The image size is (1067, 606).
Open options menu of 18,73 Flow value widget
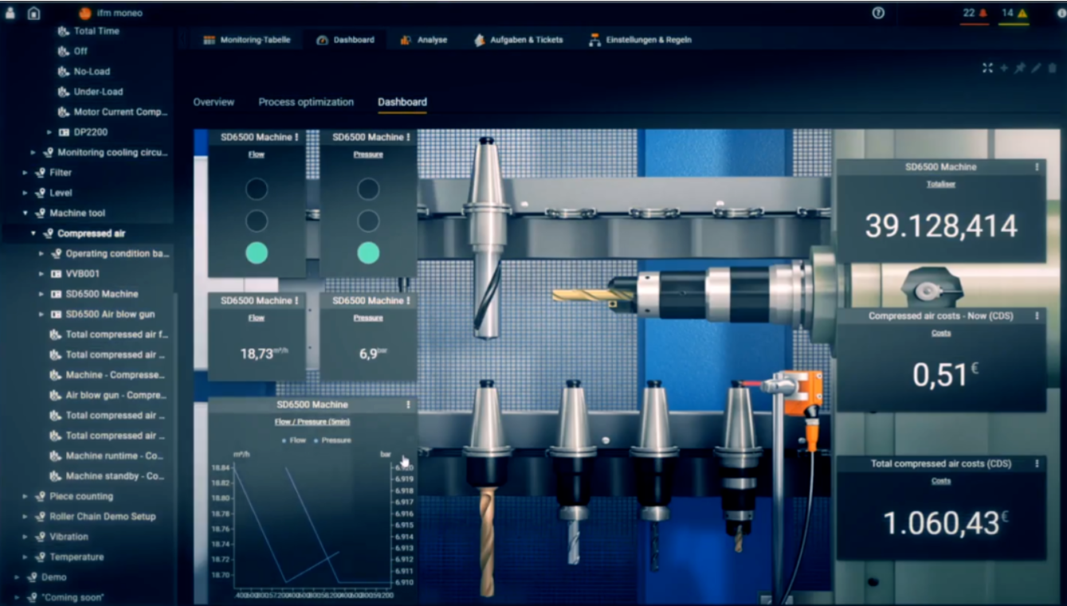pyautogui.click(x=296, y=301)
